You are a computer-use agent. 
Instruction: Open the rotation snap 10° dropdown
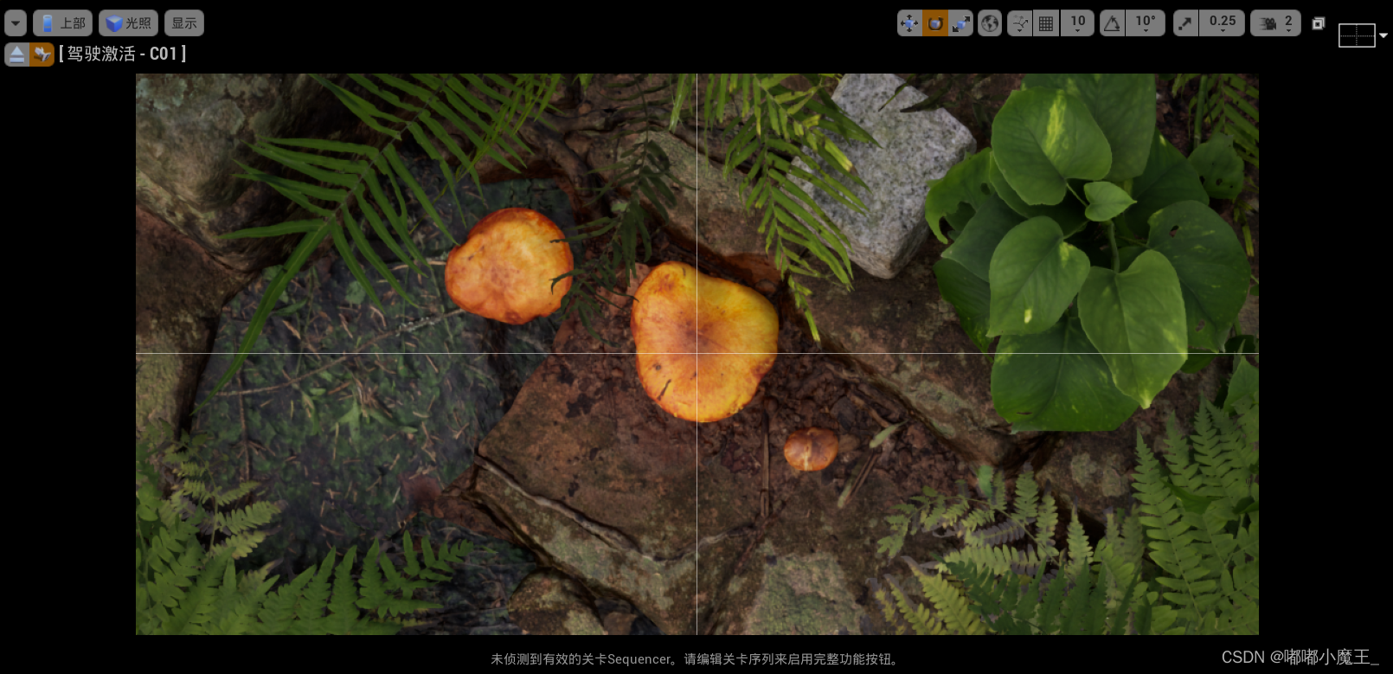coord(1146,23)
